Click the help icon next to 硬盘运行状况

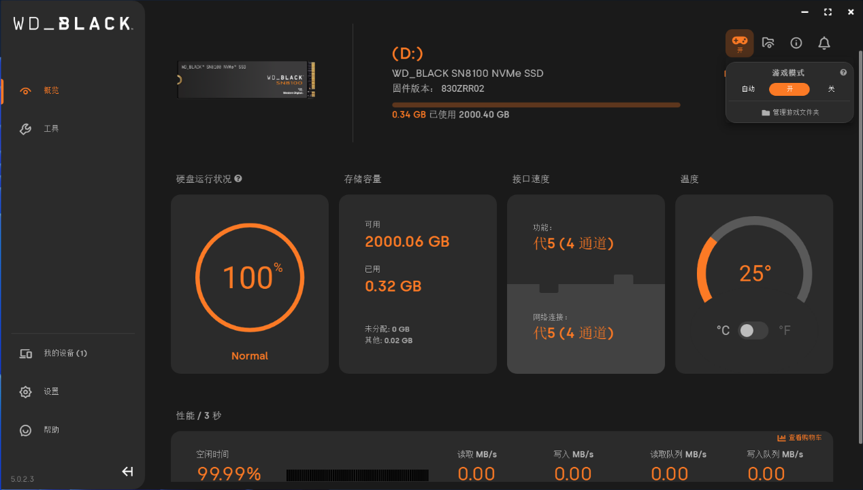pos(238,179)
